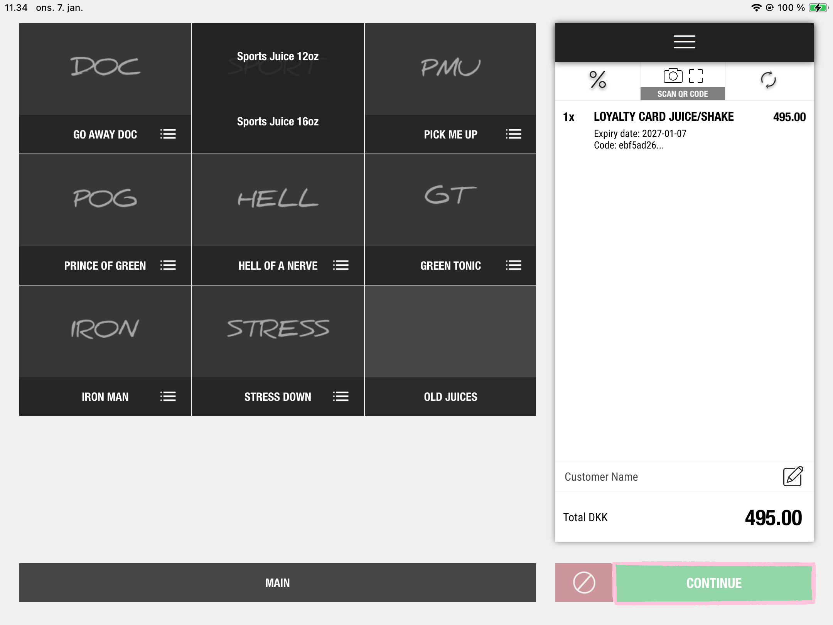The image size is (833, 625).
Task: Click the refresh arrows icon
Action: tap(768, 80)
